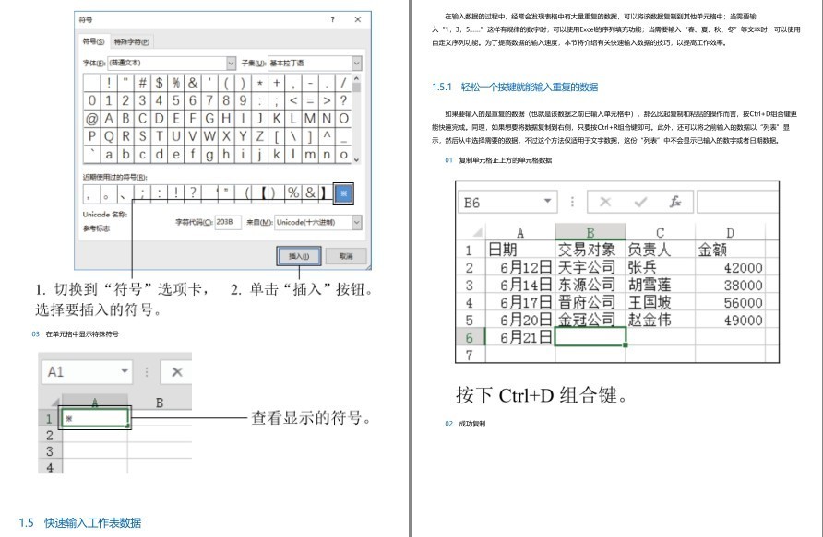This screenshot has height=537, width=823.
Task: Click heading 1.5 快速输入工作表数据
Action: click(79, 522)
